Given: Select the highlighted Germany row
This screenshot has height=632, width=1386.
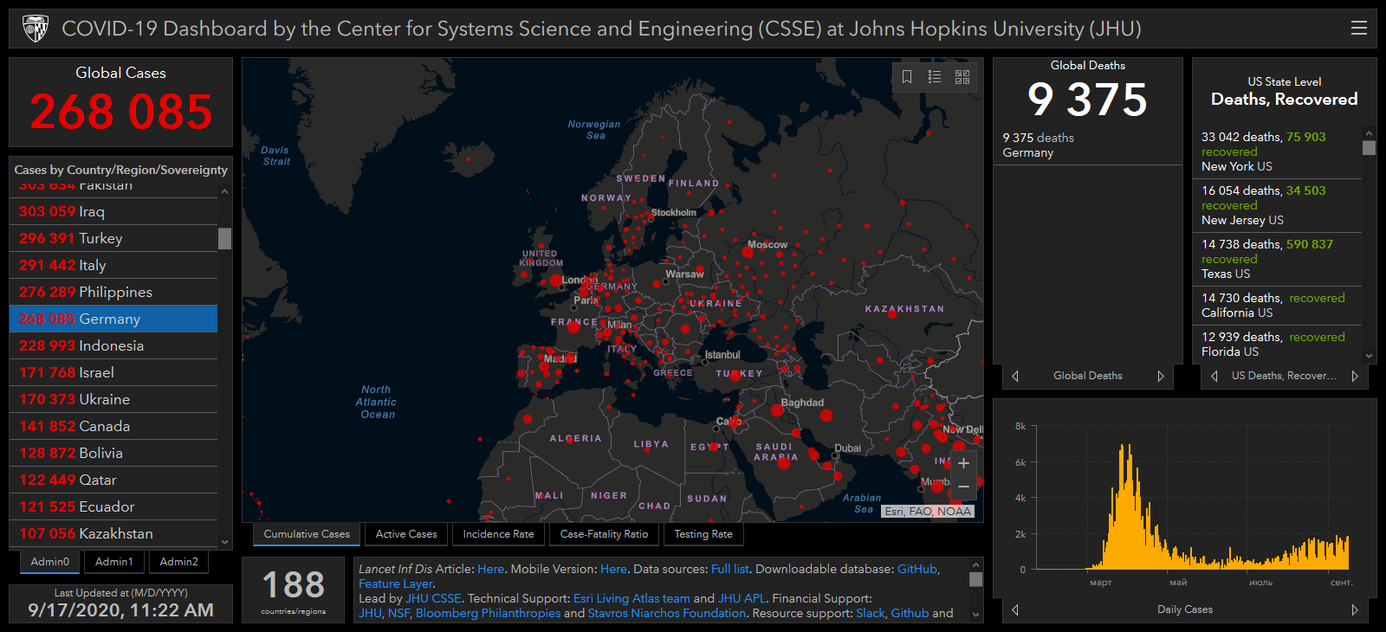Looking at the screenshot, I should click(x=113, y=319).
